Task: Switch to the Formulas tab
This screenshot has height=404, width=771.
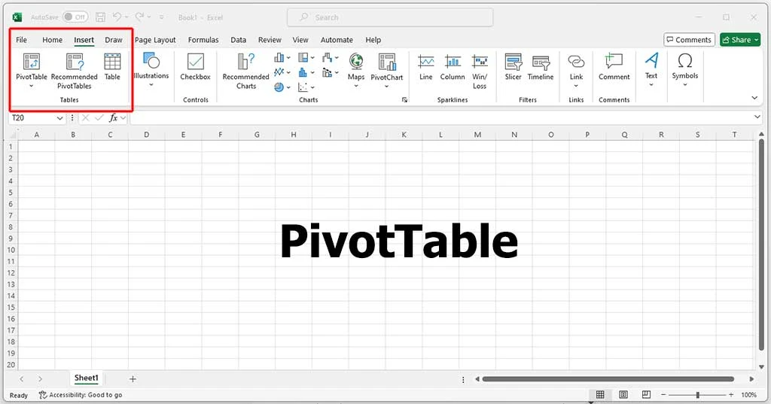Action: click(203, 40)
